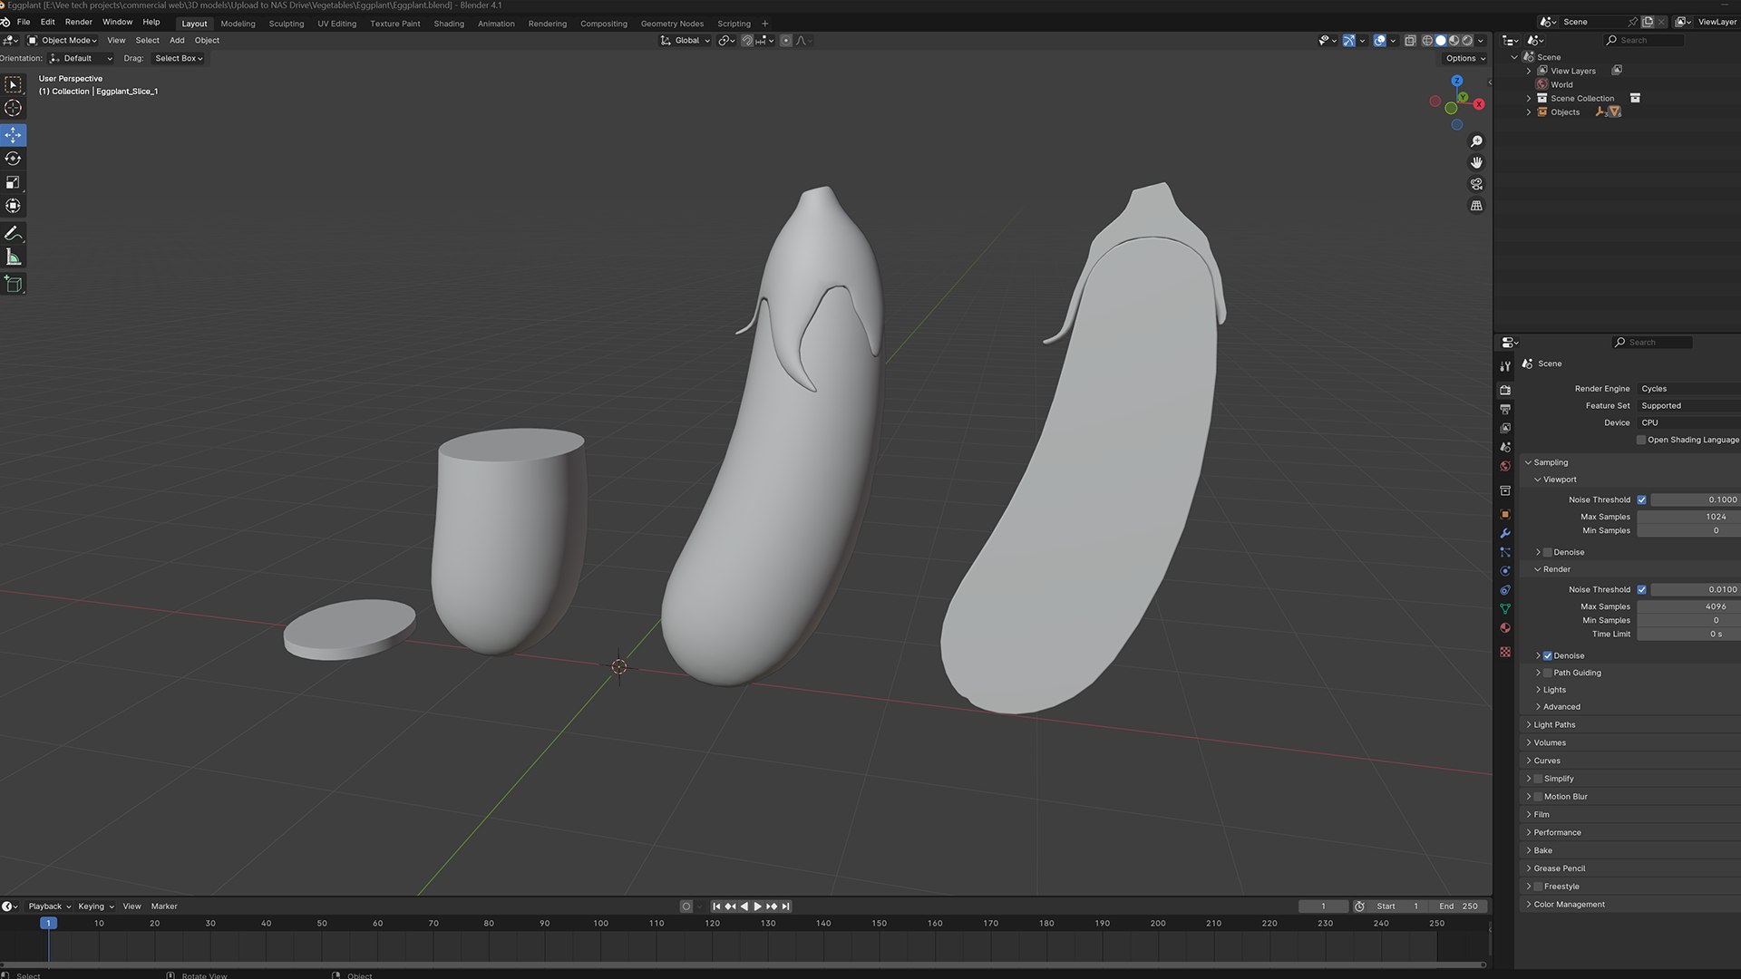
Task: Click the pan view hand icon
Action: (1476, 162)
